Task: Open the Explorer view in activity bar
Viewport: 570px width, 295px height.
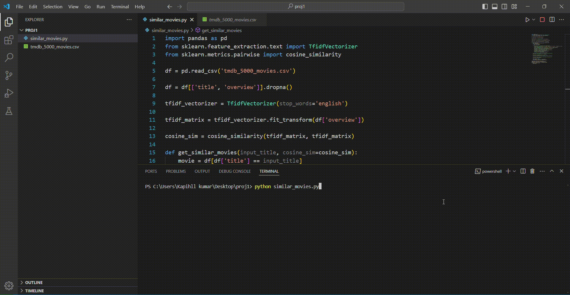Action: point(9,22)
